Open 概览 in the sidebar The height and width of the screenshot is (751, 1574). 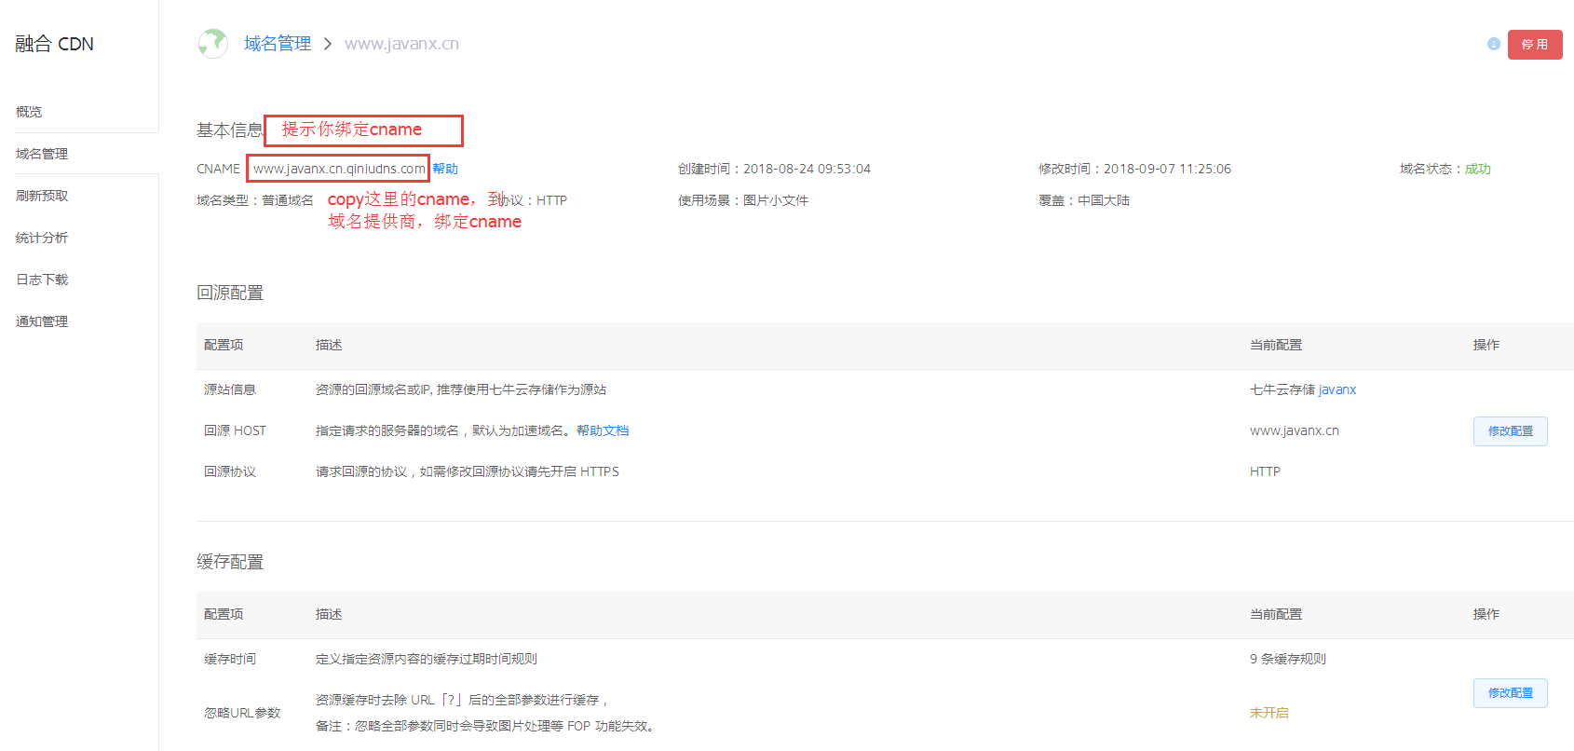(x=29, y=112)
